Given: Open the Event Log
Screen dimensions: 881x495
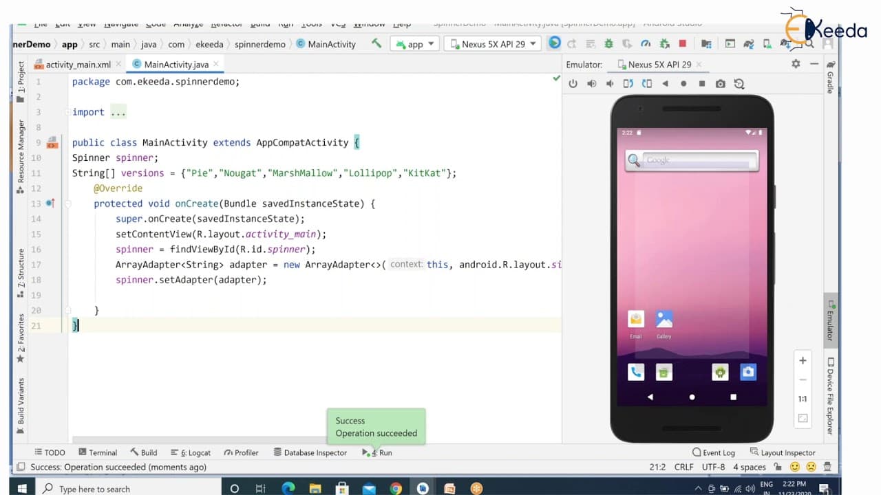Looking at the screenshot, I should tap(714, 452).
